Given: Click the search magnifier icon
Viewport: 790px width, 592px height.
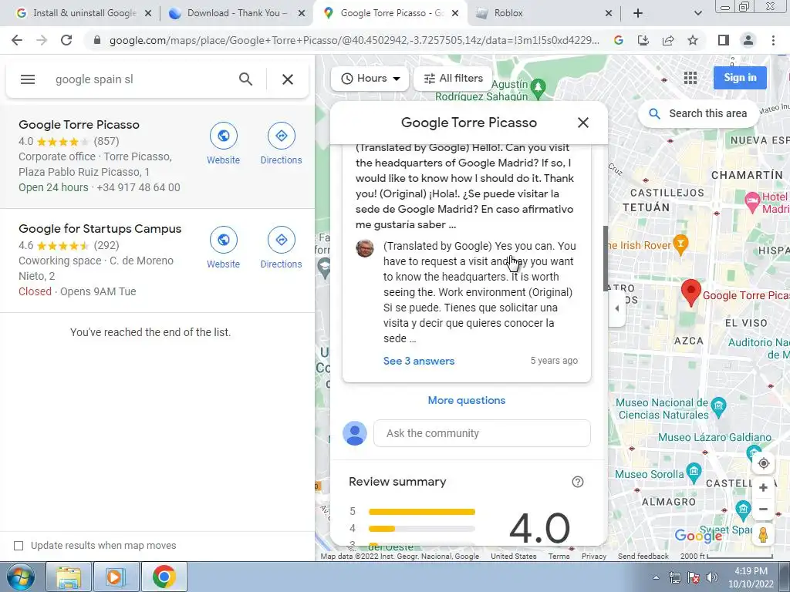Looking at the screenshot, I should 245,79.
